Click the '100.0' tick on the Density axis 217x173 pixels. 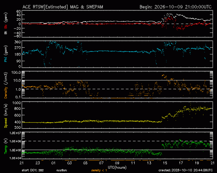16,72
